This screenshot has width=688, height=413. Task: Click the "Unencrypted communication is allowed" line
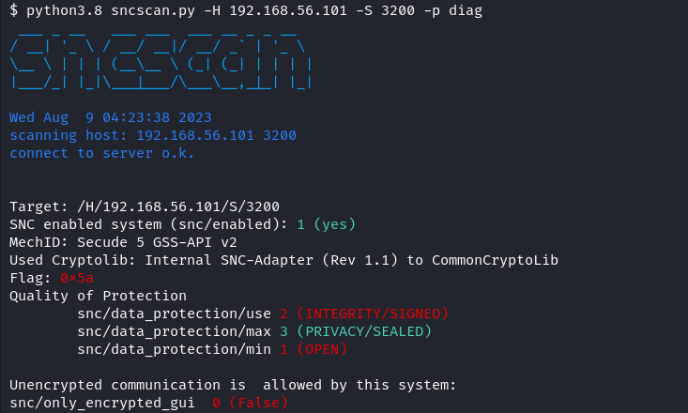(233, 385)
